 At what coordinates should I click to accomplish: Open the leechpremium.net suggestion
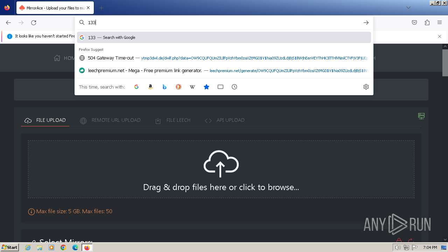pyautogui.click(x=224, y=70)
